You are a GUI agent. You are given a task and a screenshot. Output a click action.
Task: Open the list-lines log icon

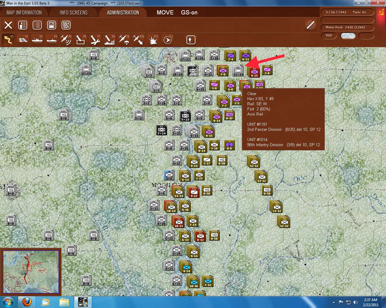[x=37, y=25]
